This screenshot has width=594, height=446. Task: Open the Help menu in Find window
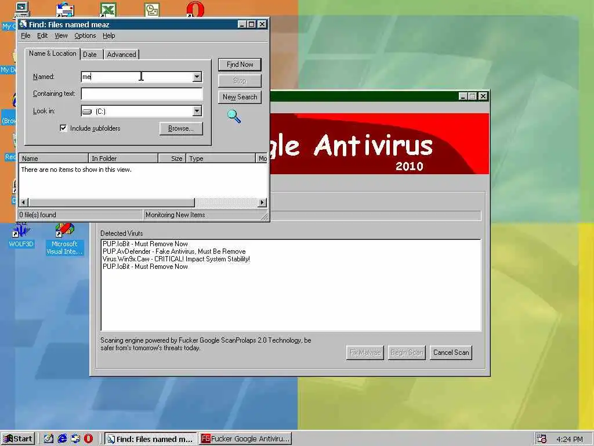(108, 35)
